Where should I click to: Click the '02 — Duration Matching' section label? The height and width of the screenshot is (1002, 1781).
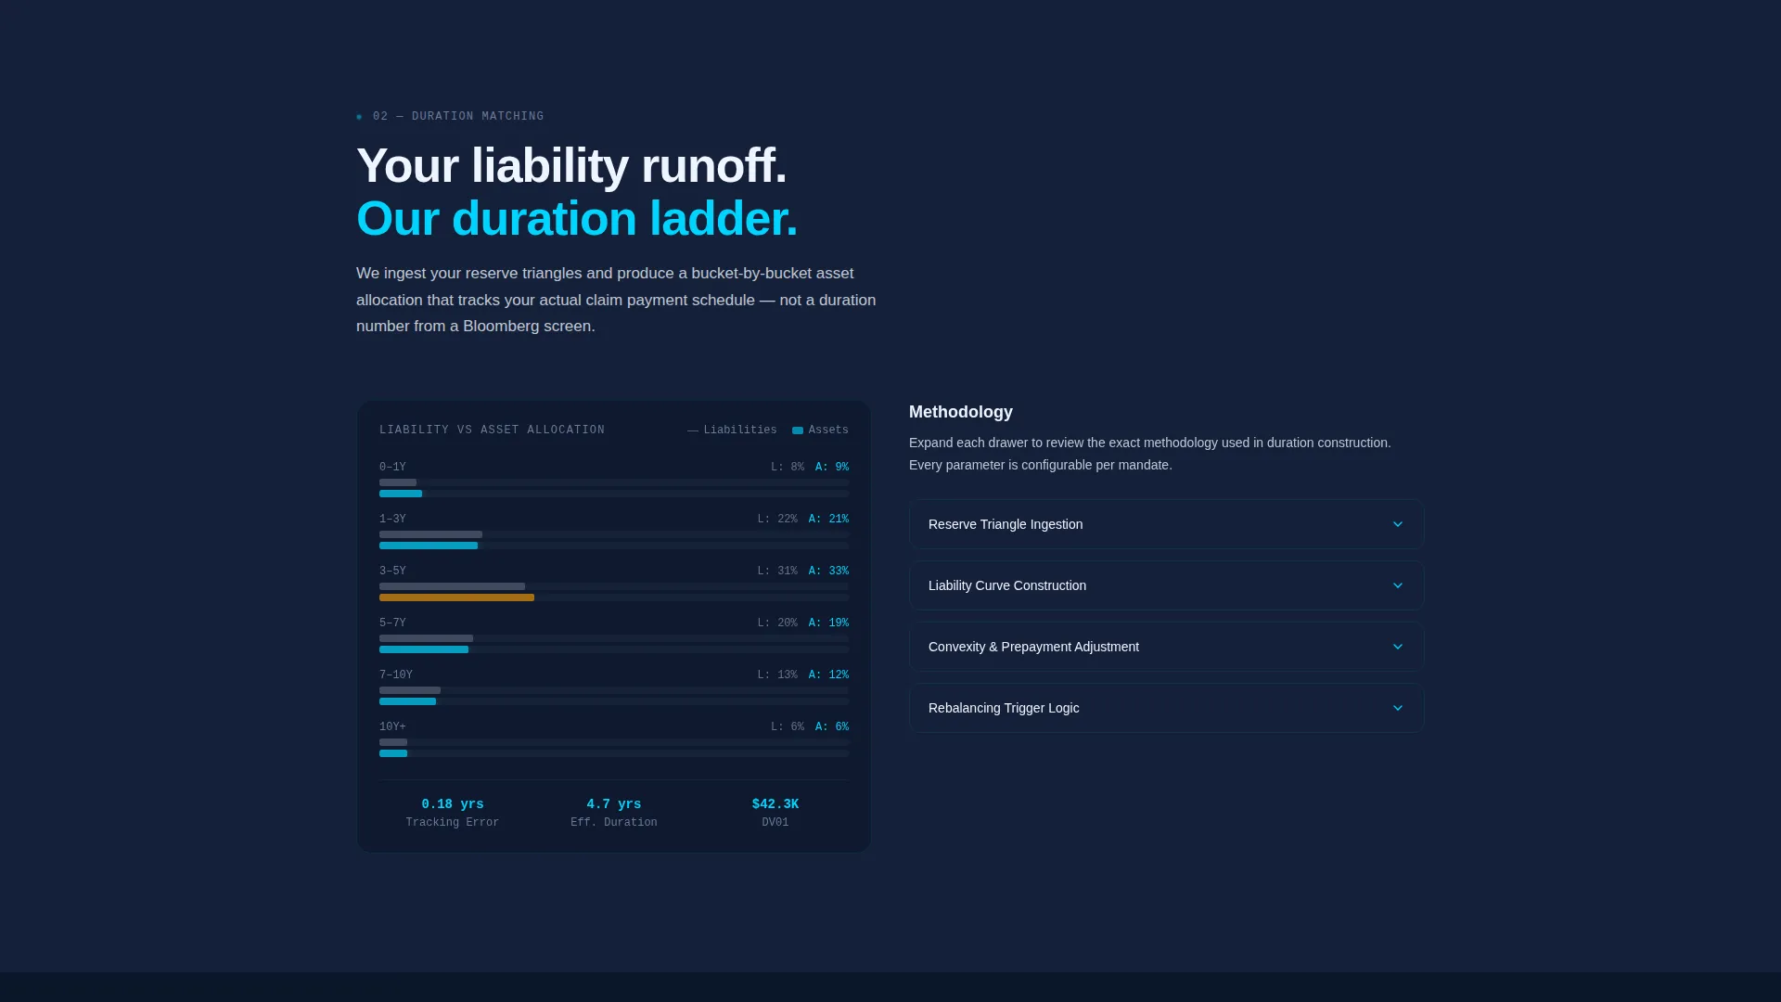pyautogui.click(x=458, y=117)
